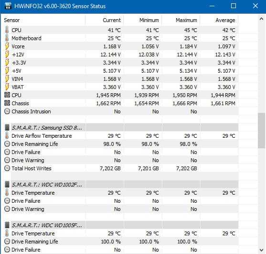Click the Vcore voltage lightning icon
The height and width of the screenshot is (254, 266).
(x=7, y=46)
